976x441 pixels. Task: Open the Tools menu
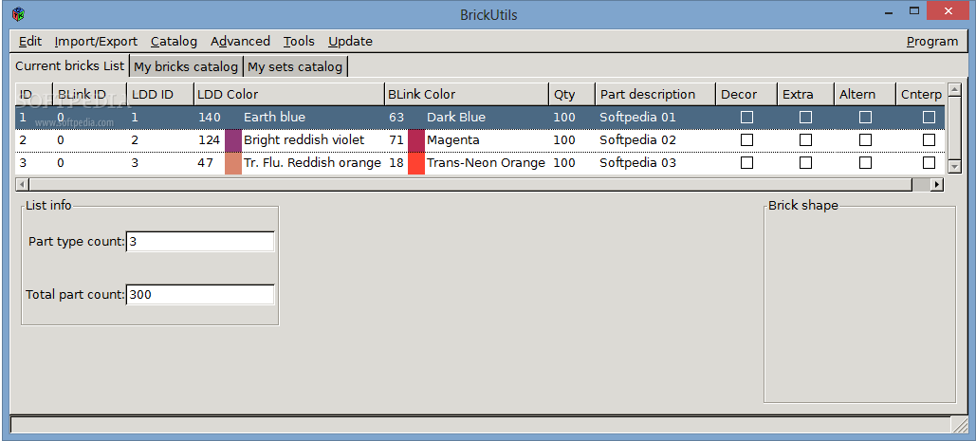point(299,42)
